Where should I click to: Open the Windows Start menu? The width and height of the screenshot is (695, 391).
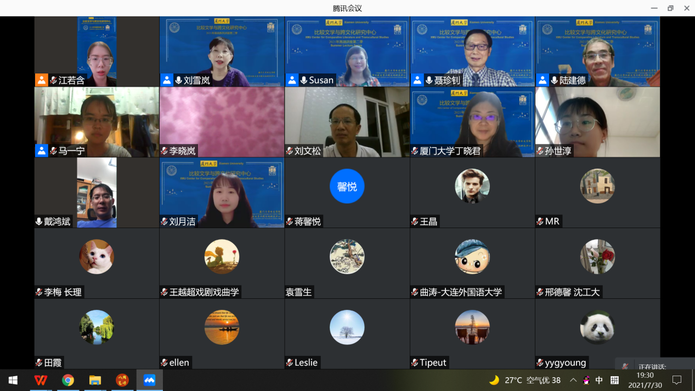[x=13, y=380]
